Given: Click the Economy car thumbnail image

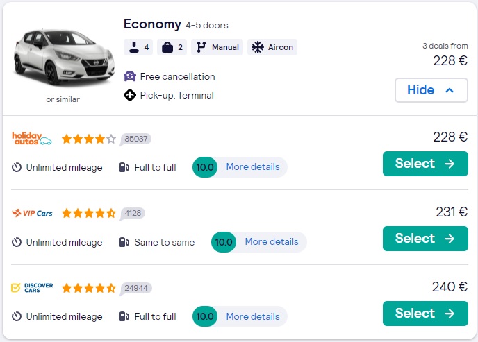Looking at the screenshot, I should pyautogui.click(x=63, y=58).
